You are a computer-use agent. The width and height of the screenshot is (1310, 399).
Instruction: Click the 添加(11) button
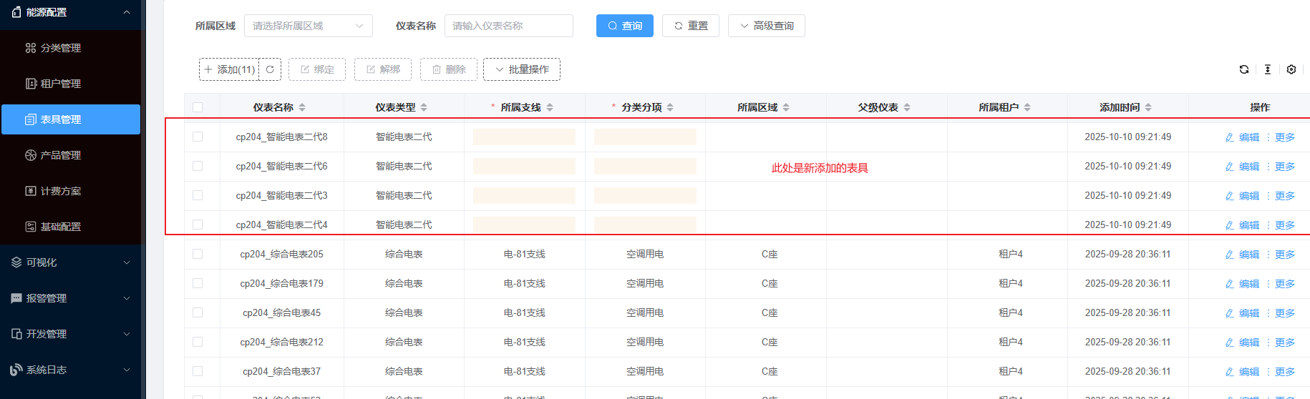click(229, 69)
